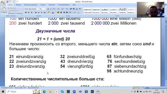This screenshot has width=167, height=94.
Task: Toggle show paragraph marks (¶)
Action: pos(80,9)
